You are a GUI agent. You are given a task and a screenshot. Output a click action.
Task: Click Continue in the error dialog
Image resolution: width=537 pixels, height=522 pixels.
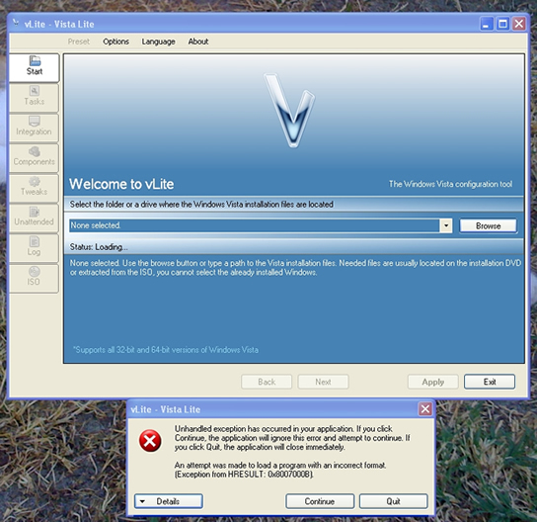(x=320, y=501)
